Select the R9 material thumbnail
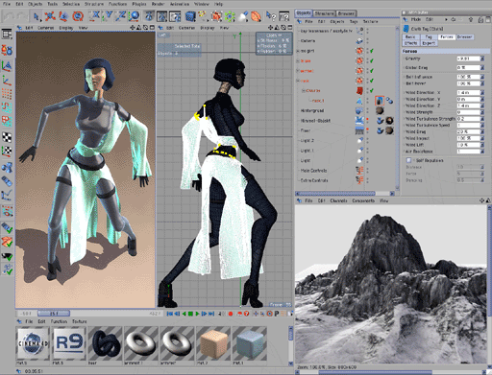 [69, 343]
